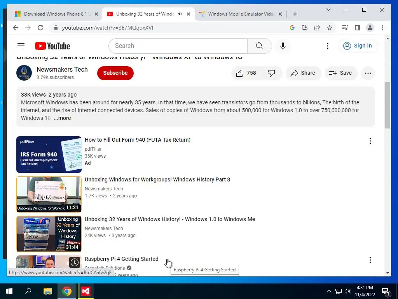Add Raspberry Pi video to Watch later
Viewport: 398px width, 299px height.
(x=74, y=262)
